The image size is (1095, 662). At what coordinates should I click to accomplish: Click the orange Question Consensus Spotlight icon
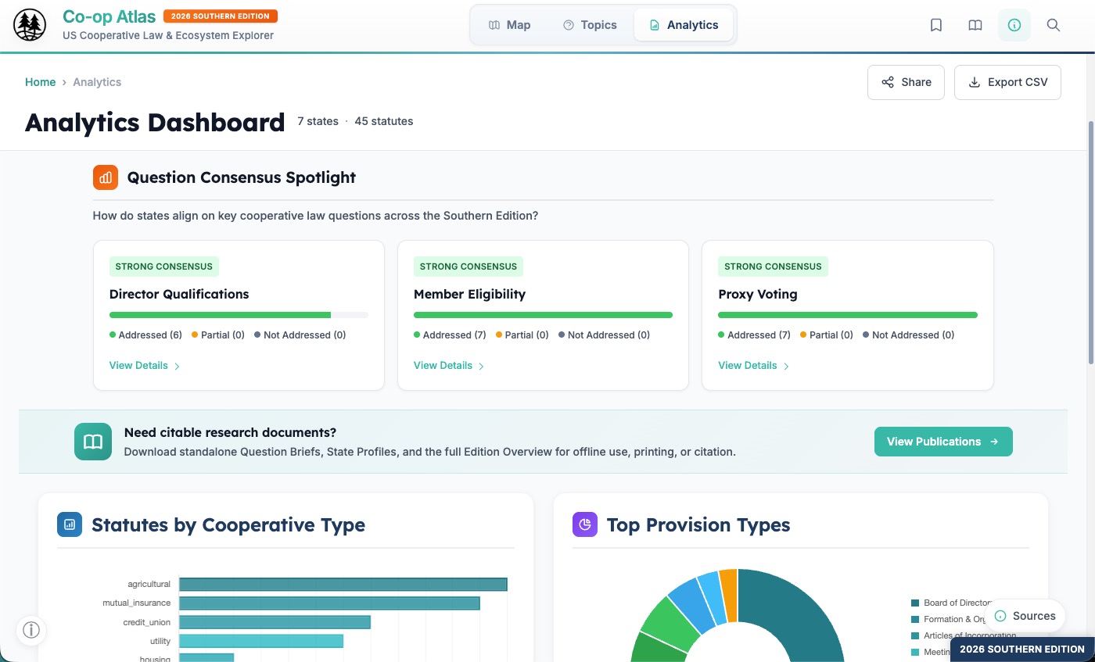click(x=106, y=177)
